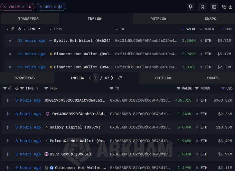Click link chain icon in upper table header
The width and height of the screenshot is (235, 171).
[x=12, y=29]
